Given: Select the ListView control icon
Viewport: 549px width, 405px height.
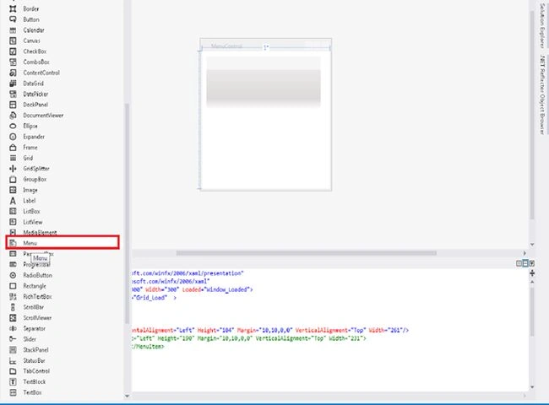Looking at the screenshot, I should tap(13, 222).
